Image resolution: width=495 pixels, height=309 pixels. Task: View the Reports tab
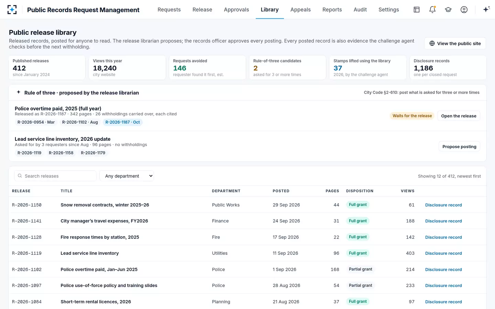pyautogui.click(x=332, y=10)
